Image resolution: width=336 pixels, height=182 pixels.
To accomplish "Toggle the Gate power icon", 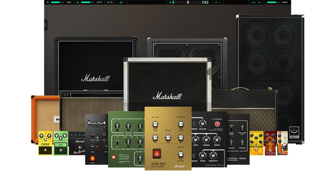I will pyautogui.click(x=47, y=2).
